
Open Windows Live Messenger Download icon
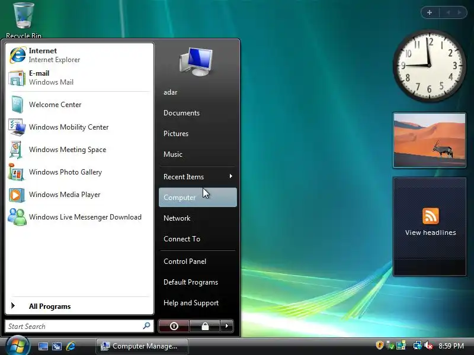(x=17, y=217)
